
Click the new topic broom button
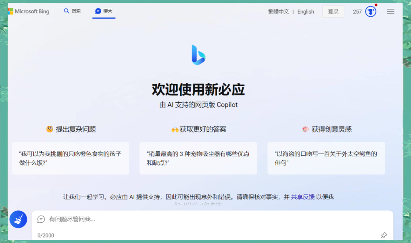click(18, 219)
